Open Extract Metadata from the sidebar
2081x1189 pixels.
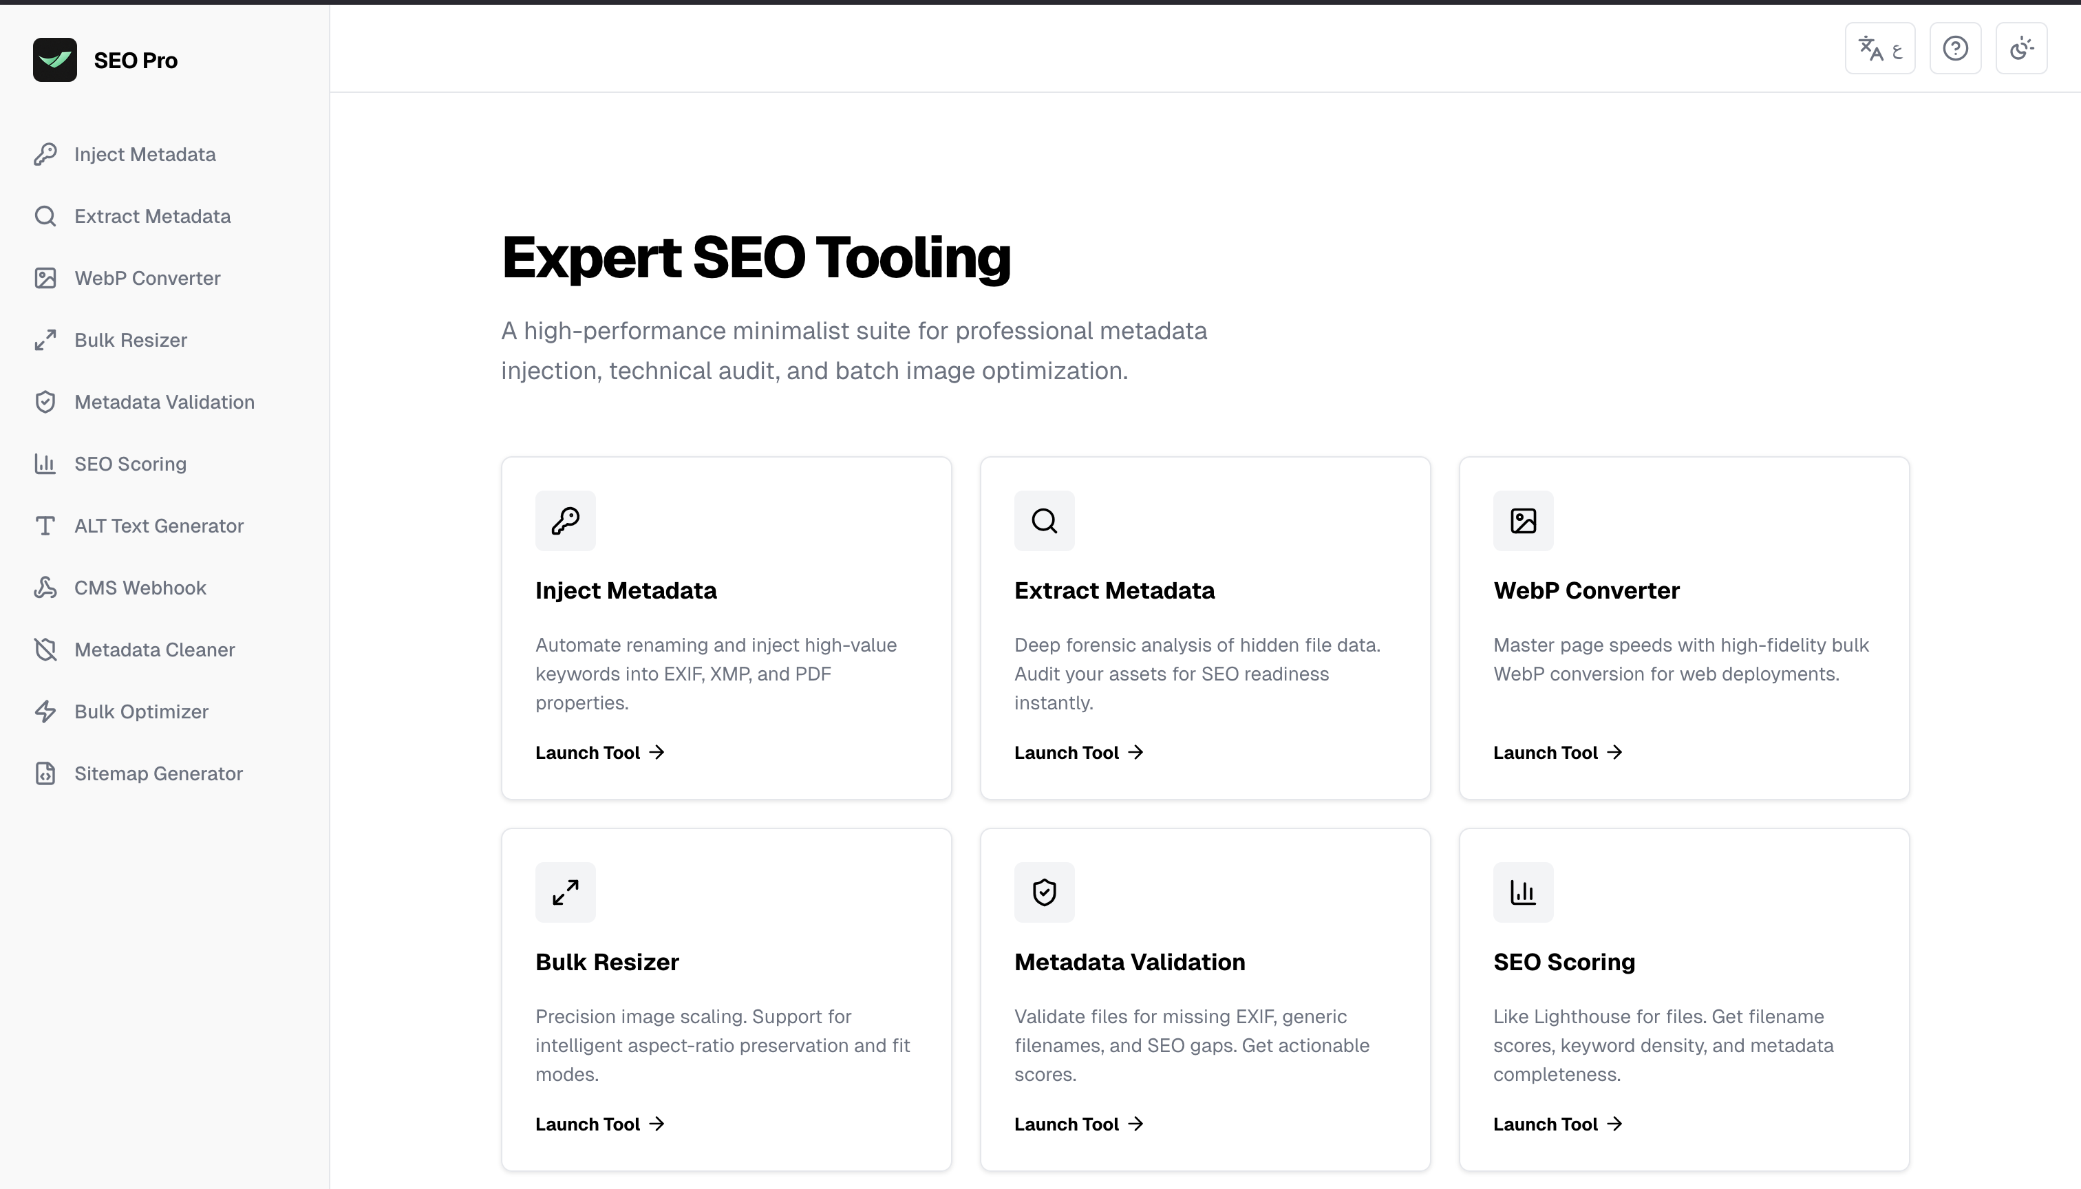click(152, 215)
